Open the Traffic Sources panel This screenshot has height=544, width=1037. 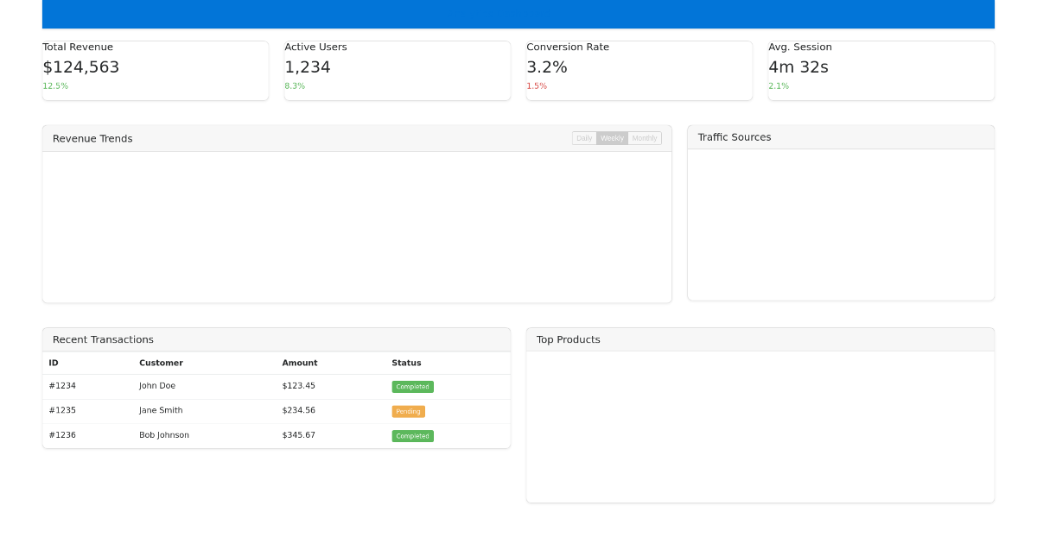tap(735, 136)
